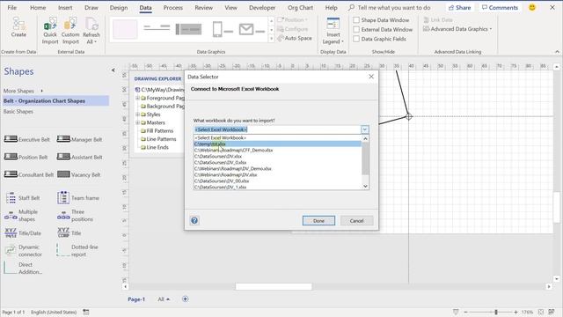Screen dimensions: 563x317
Task: Switch to the Design tab
Action: click(119, 8)
